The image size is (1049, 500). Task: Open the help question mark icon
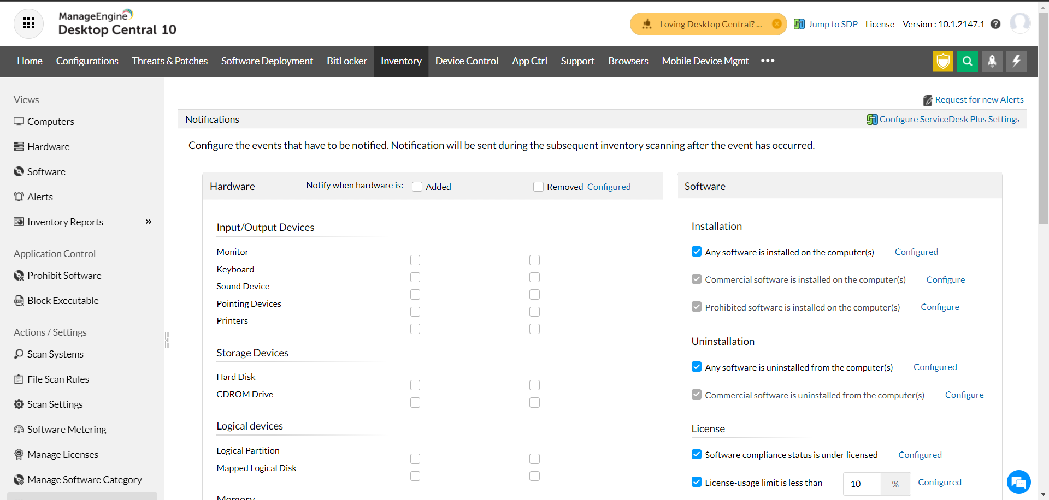[x=995, y=24]
